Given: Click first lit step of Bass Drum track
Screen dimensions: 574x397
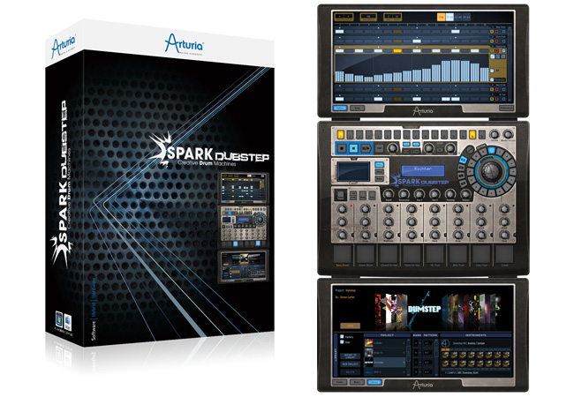Looking at the screenshot, I should tap(340, 32).
